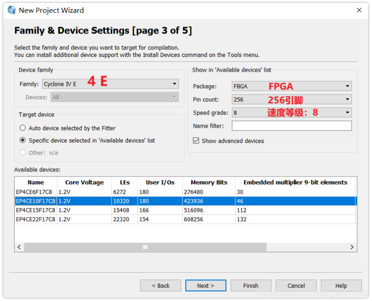Screen dimensions: 372x301
Task: Click multiplier value 112
Action: [x=241, y=210]
